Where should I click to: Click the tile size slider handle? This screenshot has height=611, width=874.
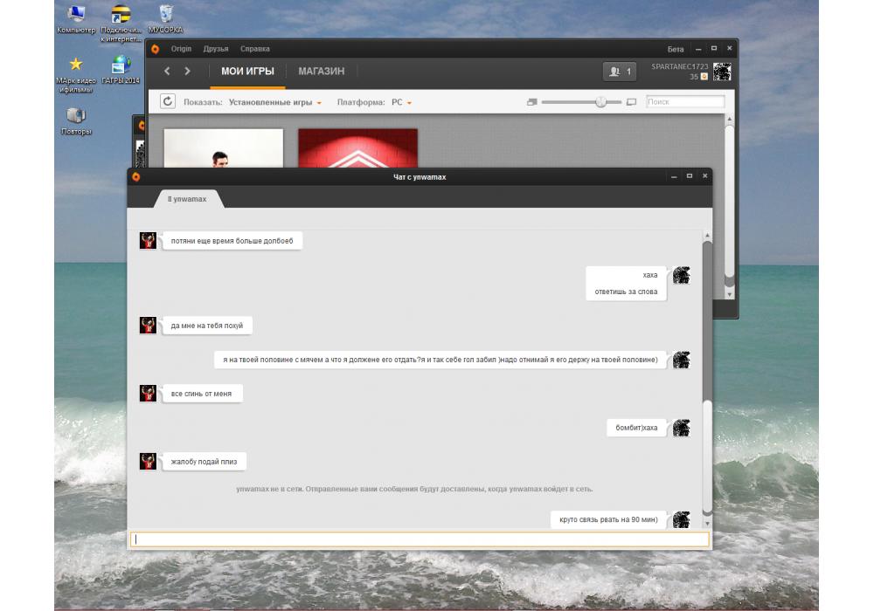point(601,102)
